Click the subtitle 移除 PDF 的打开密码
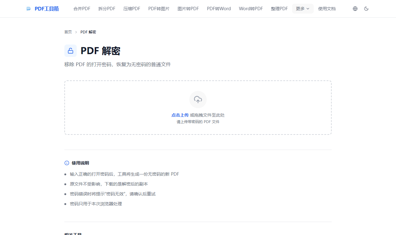 click(118, 64)
